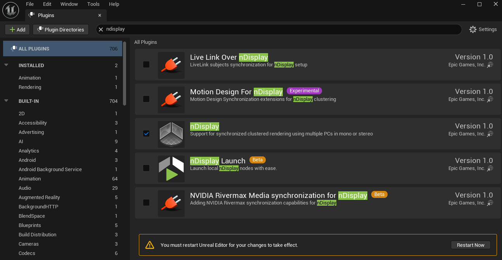Viewport: 502px width, 260px height.
Task: Click the Experimental badge on Motion Design
Action: 304,91
